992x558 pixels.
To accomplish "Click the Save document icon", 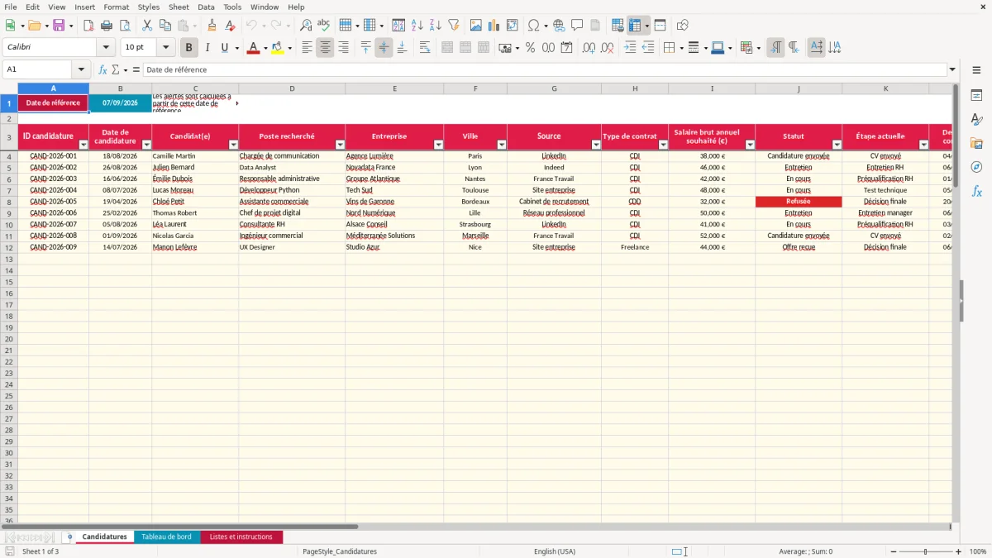I will pos(59,26).
